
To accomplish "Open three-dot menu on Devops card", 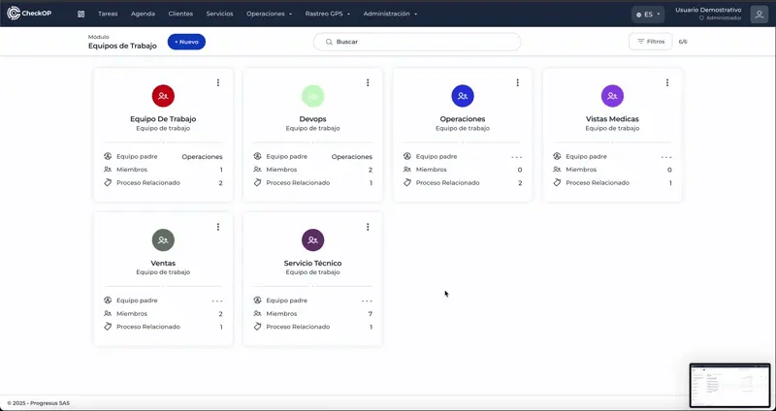I will coord(368,82).
